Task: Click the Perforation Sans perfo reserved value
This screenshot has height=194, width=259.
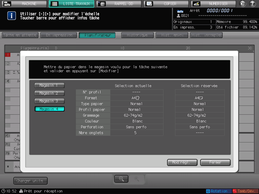Action: pyautogui.click(x=200, y=127)
